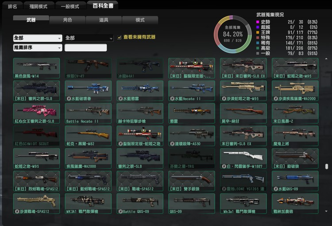This screenshot has height=226, width=332.
Task: Select the [末日] 雙子銀狼 shotgun card
Action: coord(192,181)
